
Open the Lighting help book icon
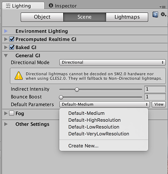tap(155, 15)
